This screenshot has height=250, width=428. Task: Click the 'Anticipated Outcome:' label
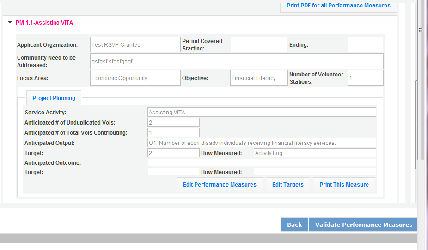53,163
